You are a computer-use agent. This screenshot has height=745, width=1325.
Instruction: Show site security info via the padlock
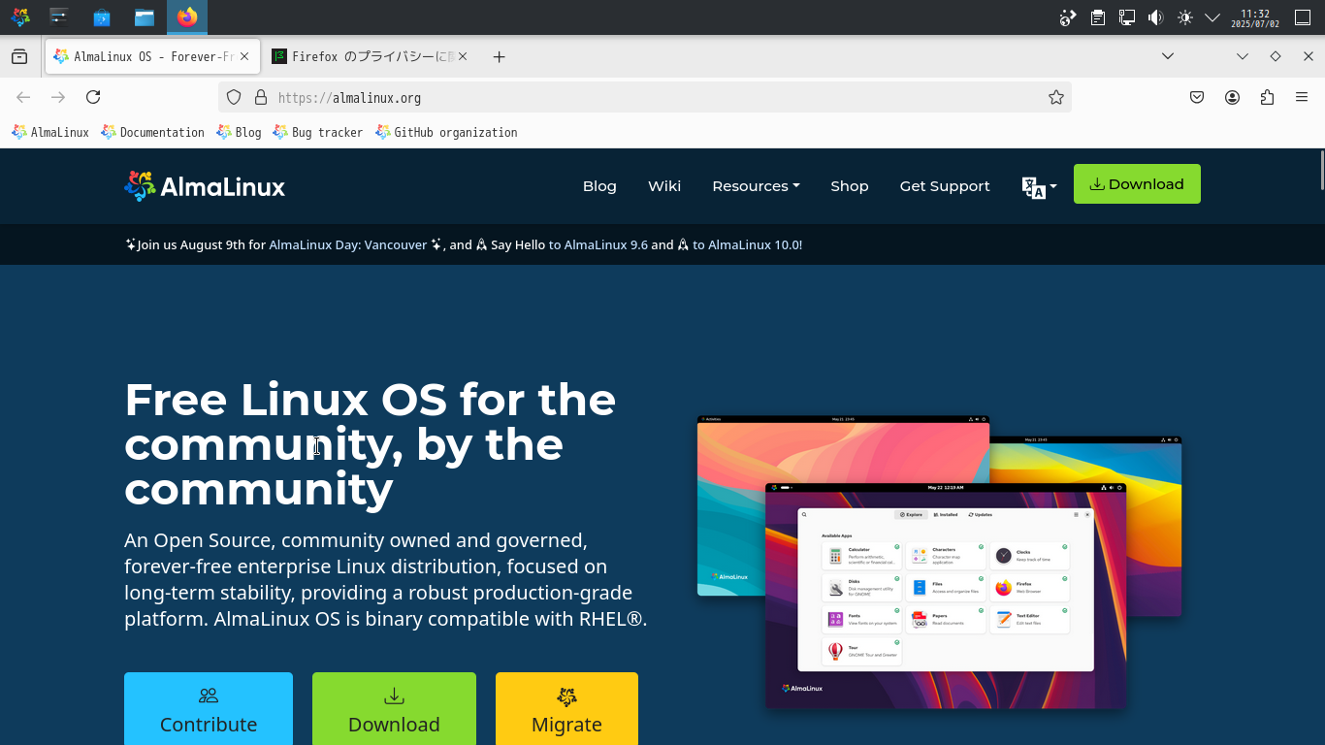[260, 97]
